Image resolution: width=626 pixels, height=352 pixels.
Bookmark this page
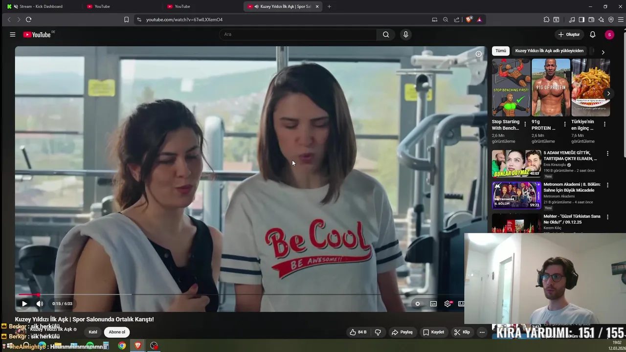(x=126, y=20)
